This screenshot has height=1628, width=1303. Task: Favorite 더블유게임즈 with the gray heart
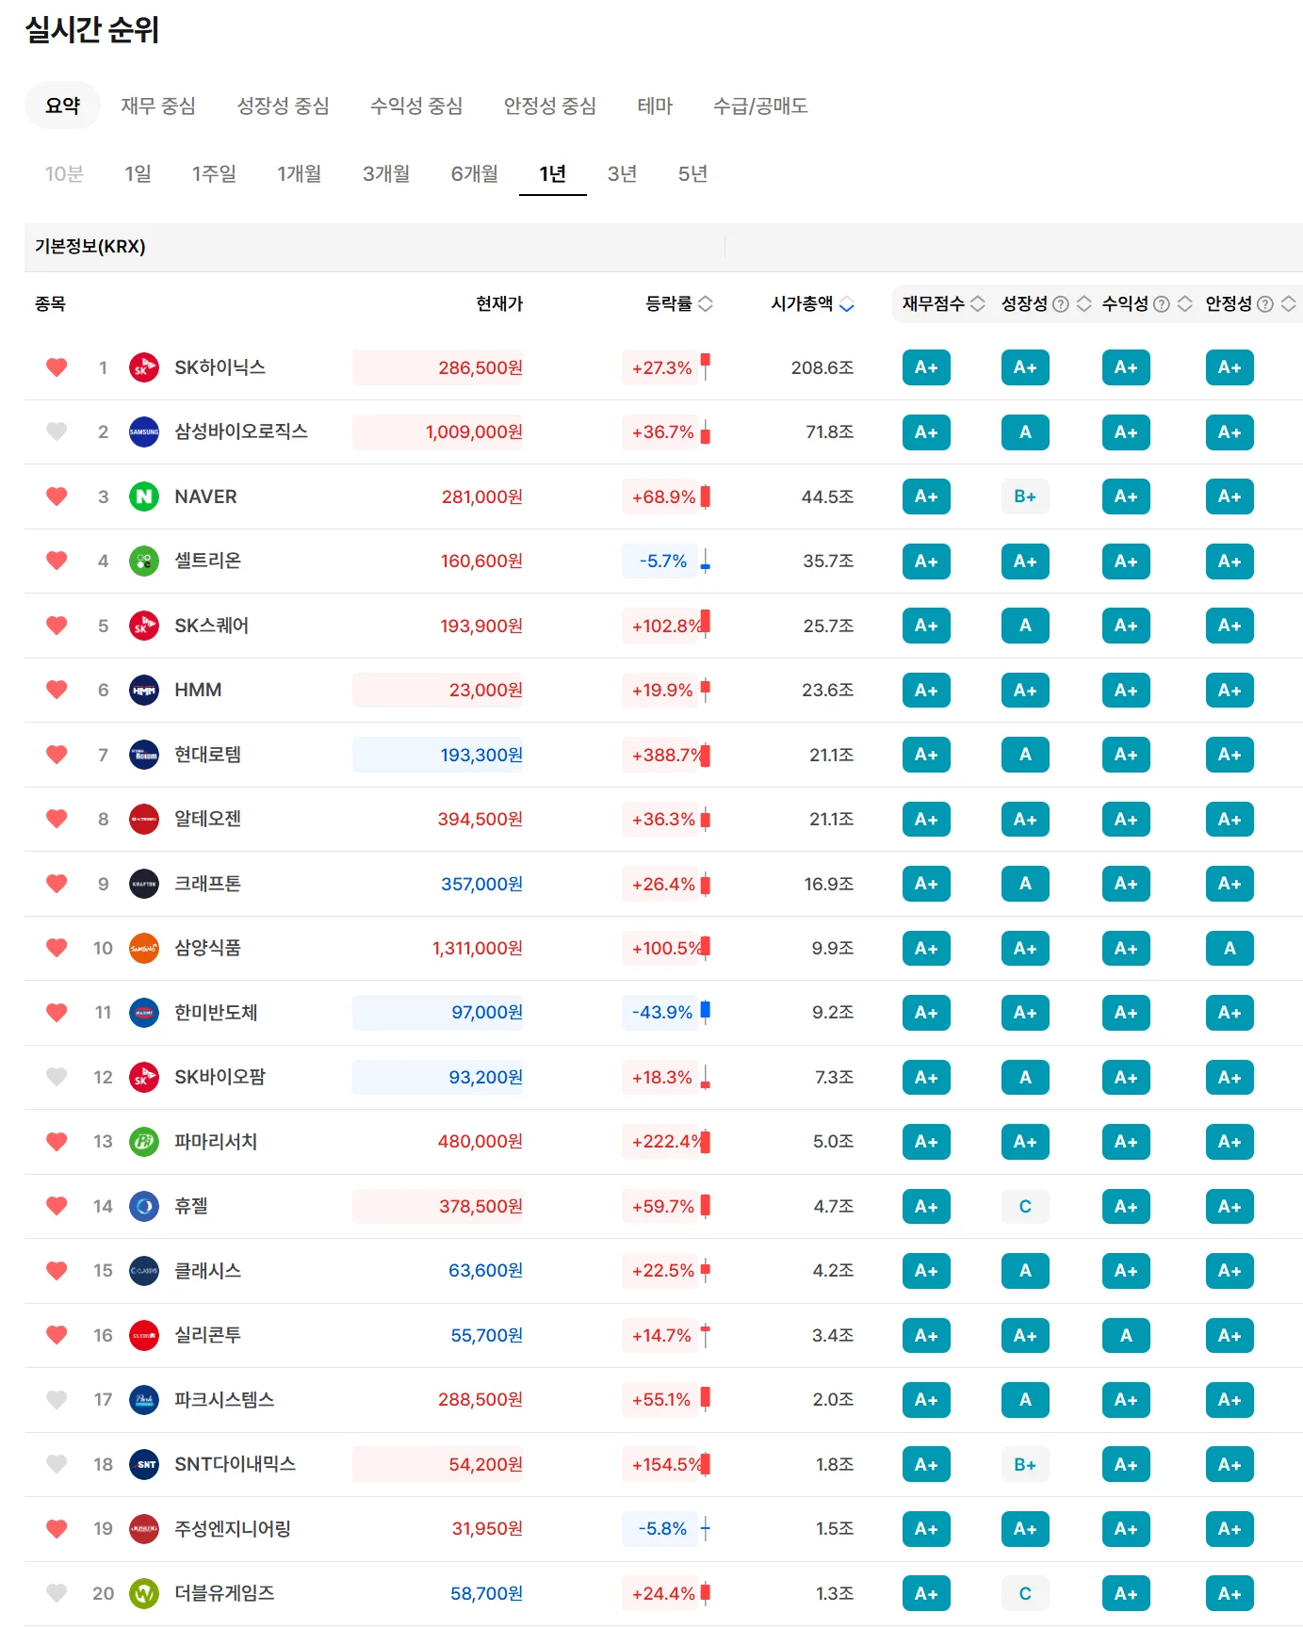[x=57, y=1593]
